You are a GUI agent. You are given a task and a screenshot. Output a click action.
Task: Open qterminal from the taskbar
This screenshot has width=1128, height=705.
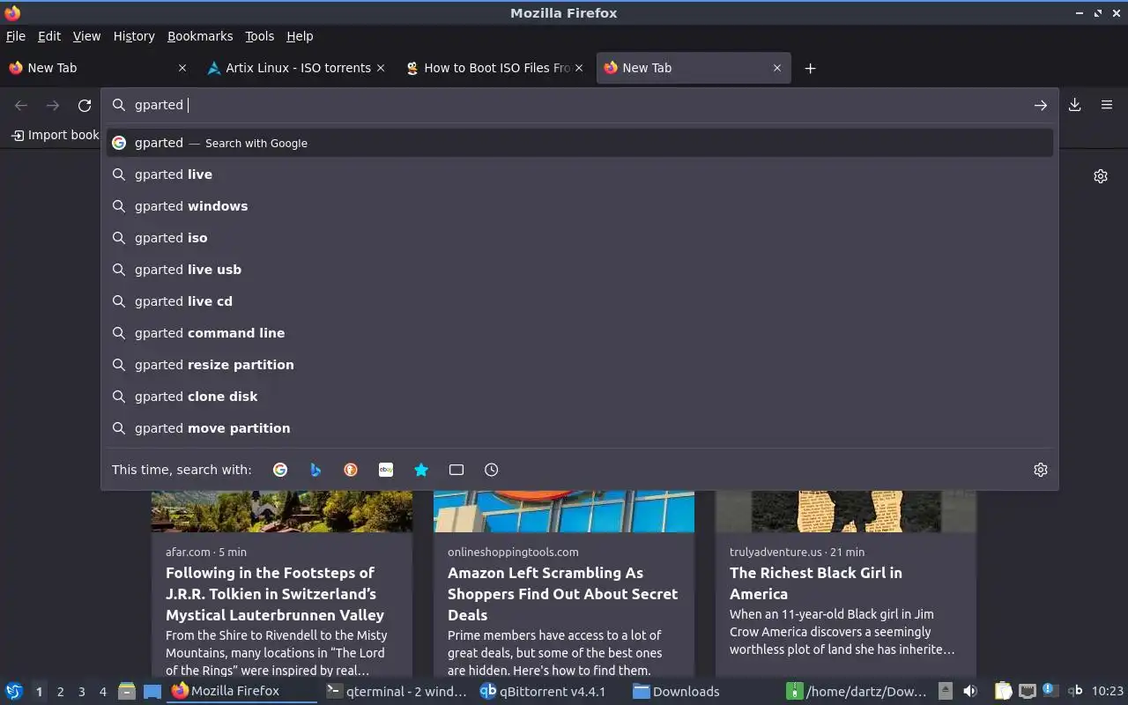396,692
